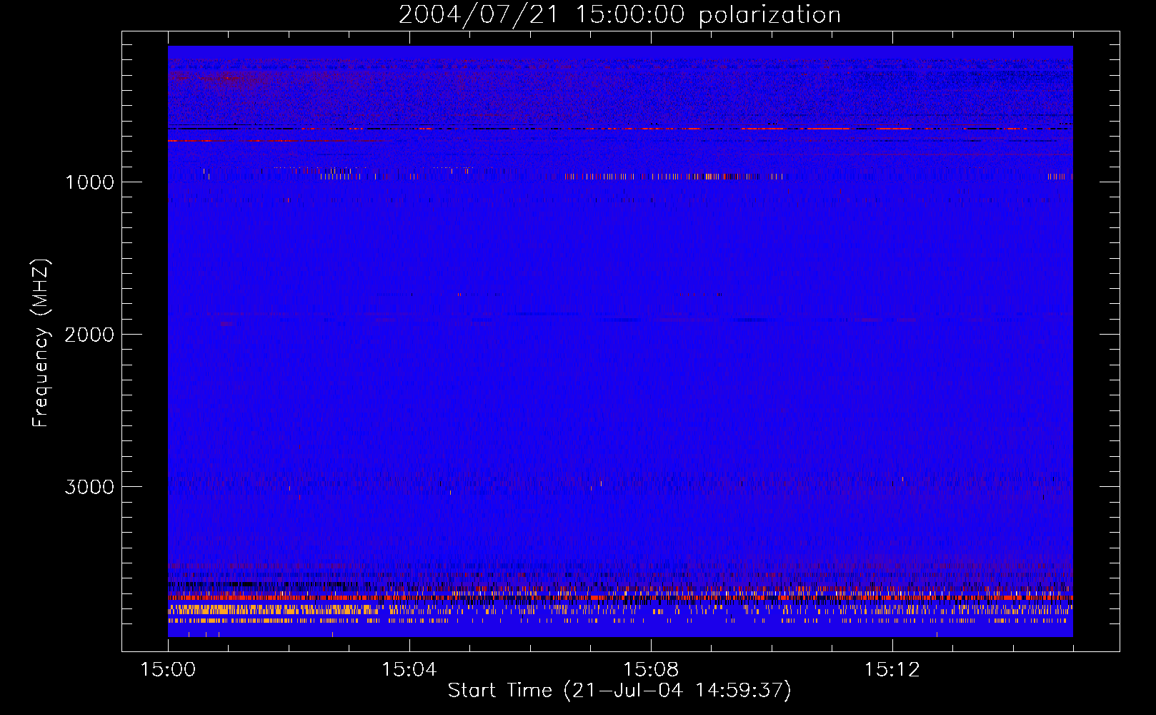
Task: Click the '15:04' time tick label
Action: point(409,669)
